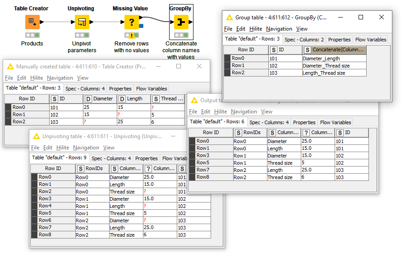This screenshot has height=261, width=405.
Task: Click KNIME icon in Unpivoting table window title
Action: point(37,136)
